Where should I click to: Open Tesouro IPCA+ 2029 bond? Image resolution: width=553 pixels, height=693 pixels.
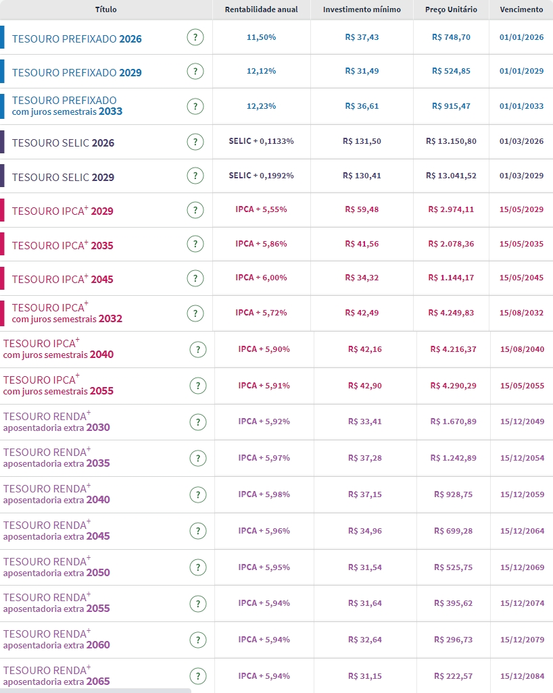pos(63,211)
